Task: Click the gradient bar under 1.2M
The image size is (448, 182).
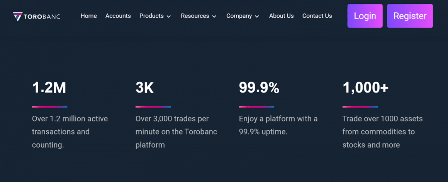Action: (49, 107)
